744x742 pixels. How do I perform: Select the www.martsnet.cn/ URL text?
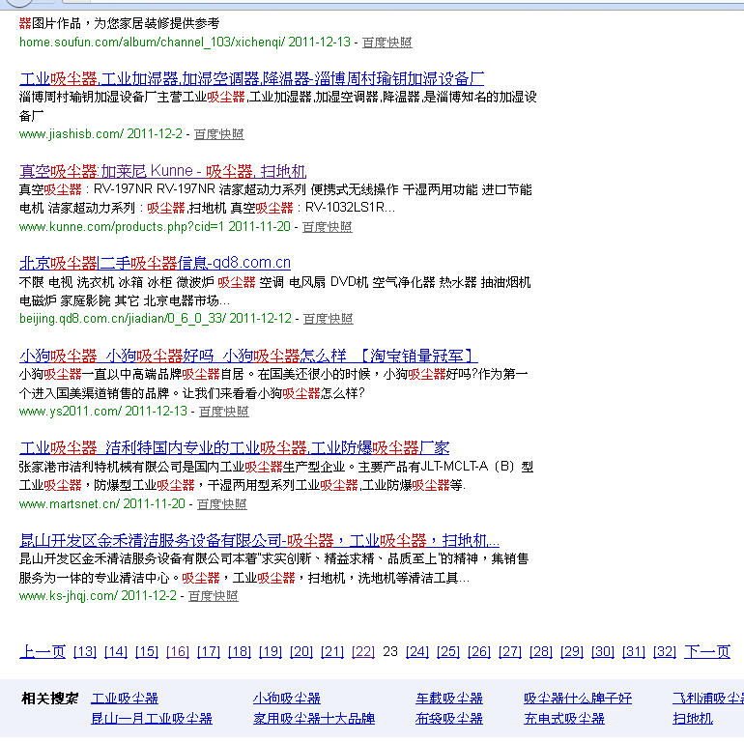tap(69, 503)
